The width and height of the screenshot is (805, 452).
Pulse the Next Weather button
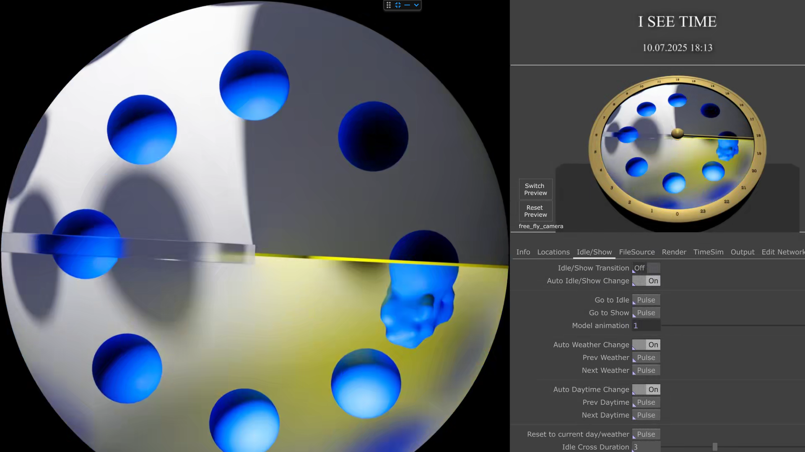pos(646,370)
